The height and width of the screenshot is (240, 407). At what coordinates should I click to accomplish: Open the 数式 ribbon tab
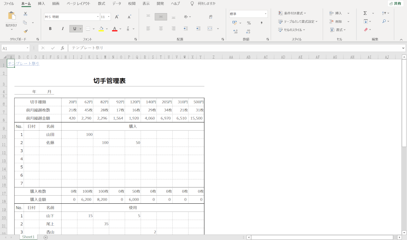tap(101, 4)
